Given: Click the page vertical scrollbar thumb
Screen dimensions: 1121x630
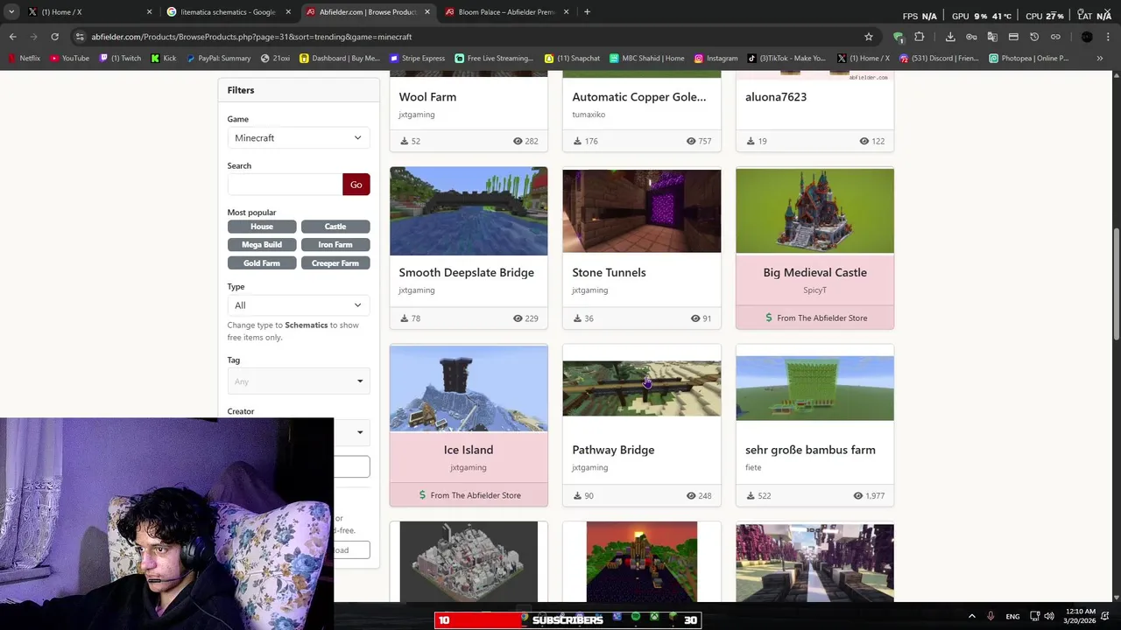Looking at the screenshot, I should point(1116,284).
